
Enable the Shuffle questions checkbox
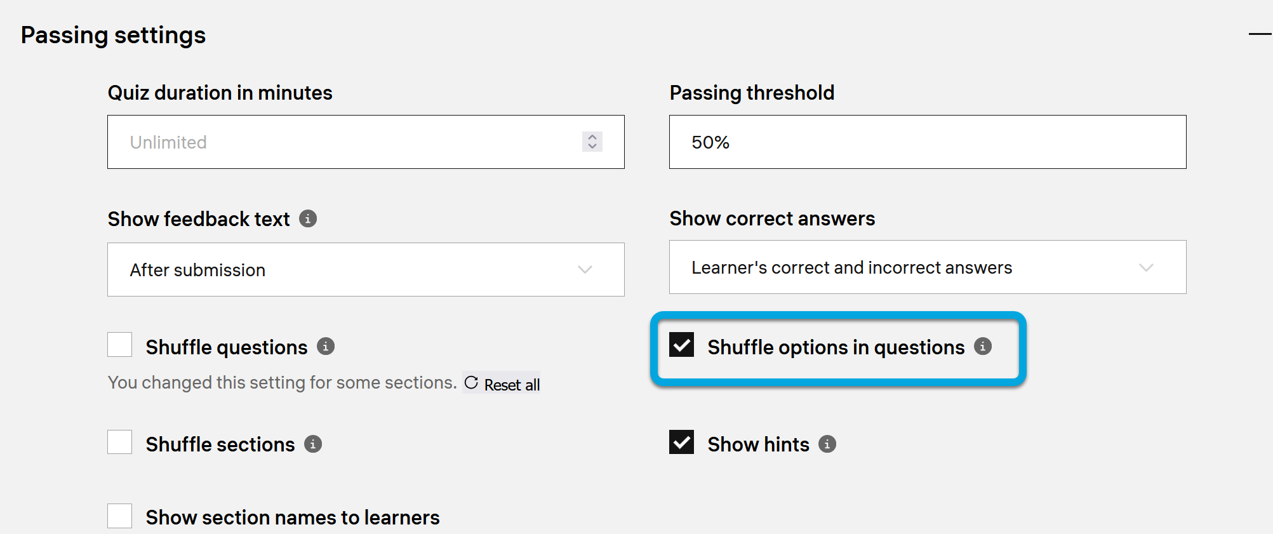[120, 345]
